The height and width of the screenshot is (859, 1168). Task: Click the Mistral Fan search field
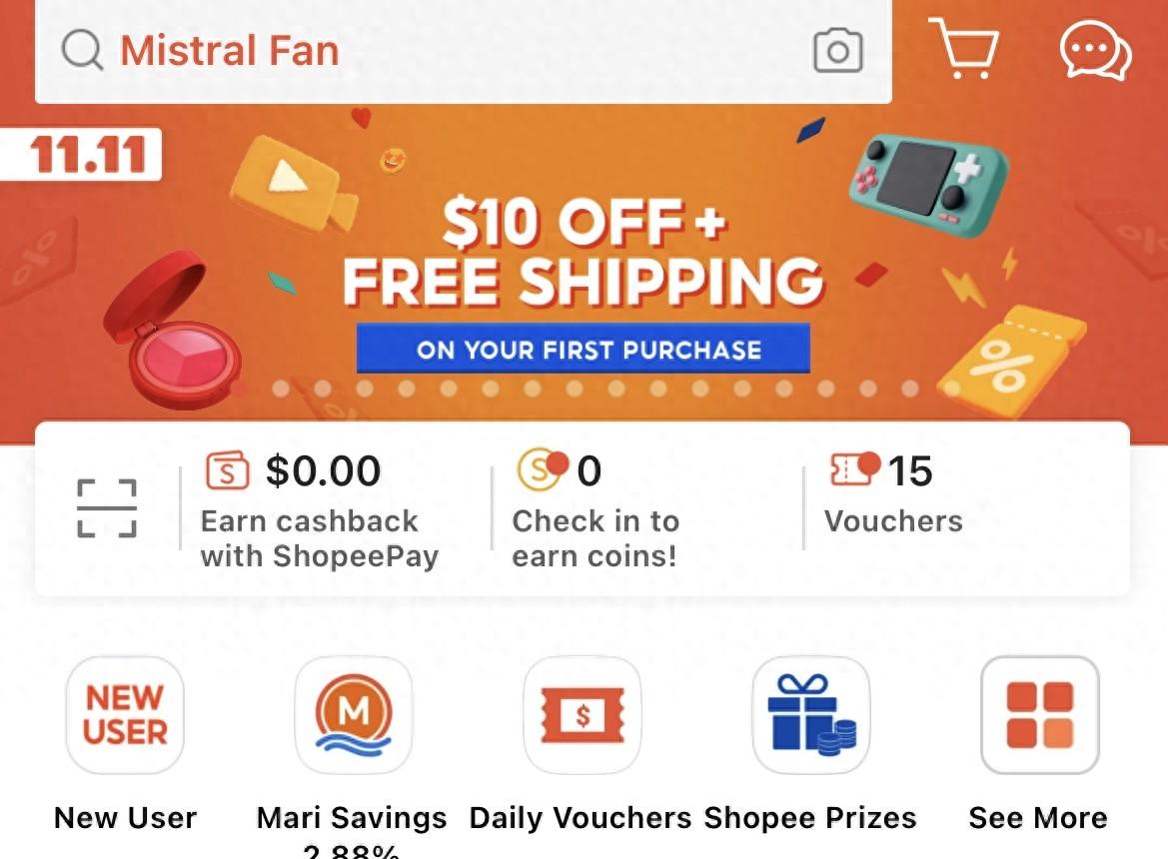click(x=464, y=51)
